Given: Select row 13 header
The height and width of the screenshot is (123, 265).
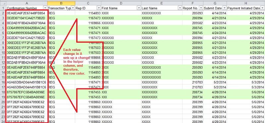Looking at the screenshot, I should (3, 67).
